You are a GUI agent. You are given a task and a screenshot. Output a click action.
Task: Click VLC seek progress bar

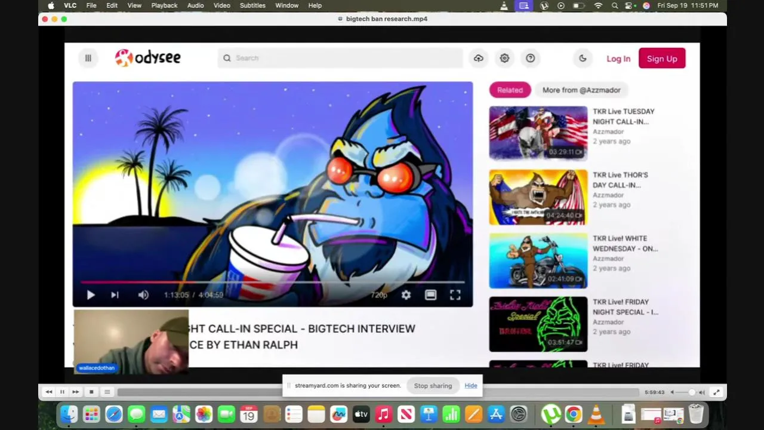[x=378, y=392]
